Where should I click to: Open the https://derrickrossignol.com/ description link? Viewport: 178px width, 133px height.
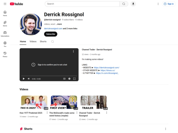(x=106, y=68)
